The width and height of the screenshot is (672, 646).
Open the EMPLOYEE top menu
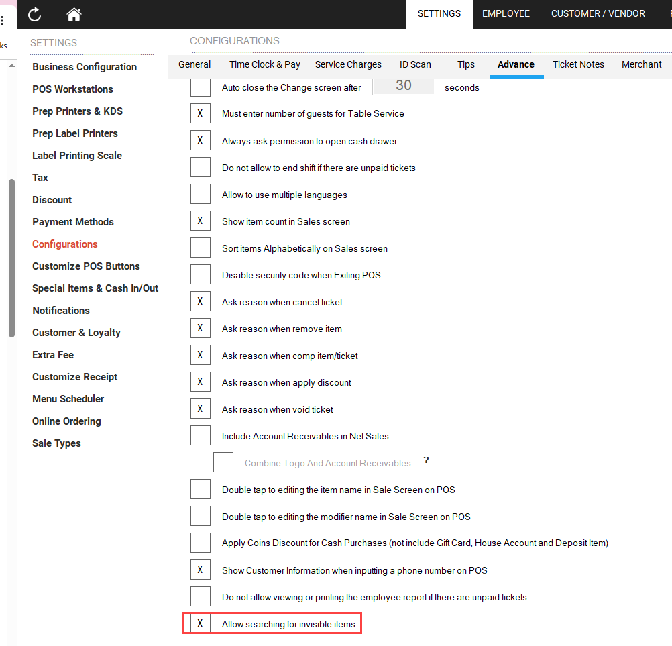point(506,13)
